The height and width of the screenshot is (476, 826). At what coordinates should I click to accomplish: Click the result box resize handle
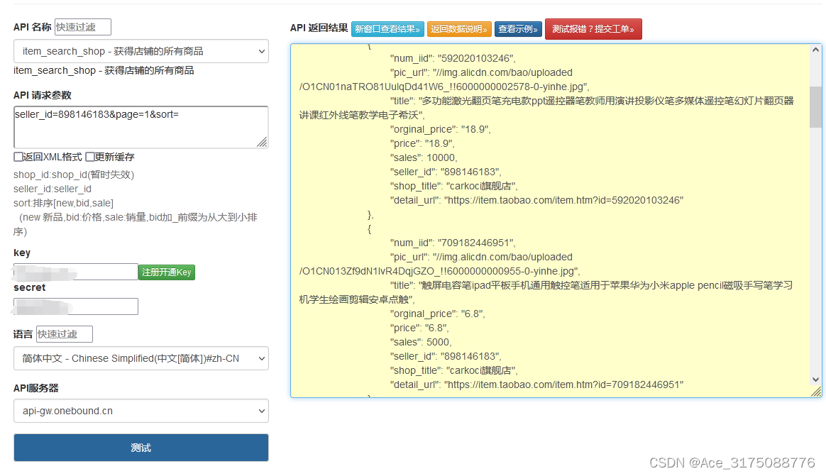coord(816,392)
